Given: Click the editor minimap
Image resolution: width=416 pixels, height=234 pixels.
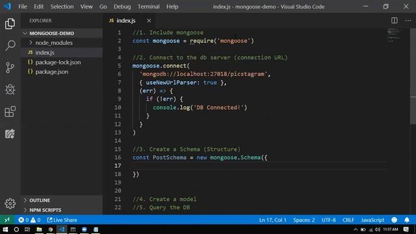Looking at the screenshot, I should 394,36.
